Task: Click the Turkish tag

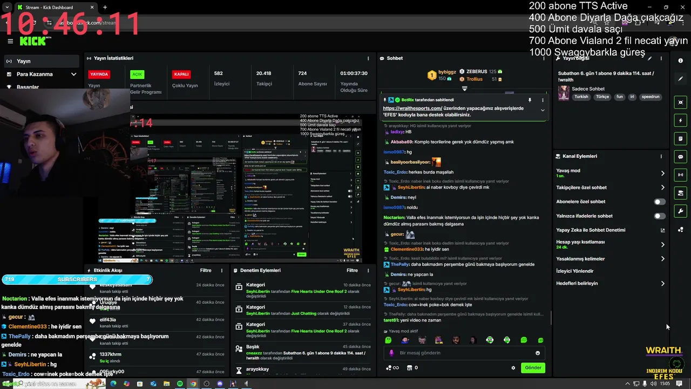Action: (x=581, y=97)
